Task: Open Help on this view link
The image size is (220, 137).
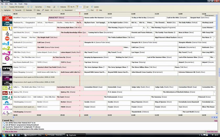Action: click(x=11, y=132)
